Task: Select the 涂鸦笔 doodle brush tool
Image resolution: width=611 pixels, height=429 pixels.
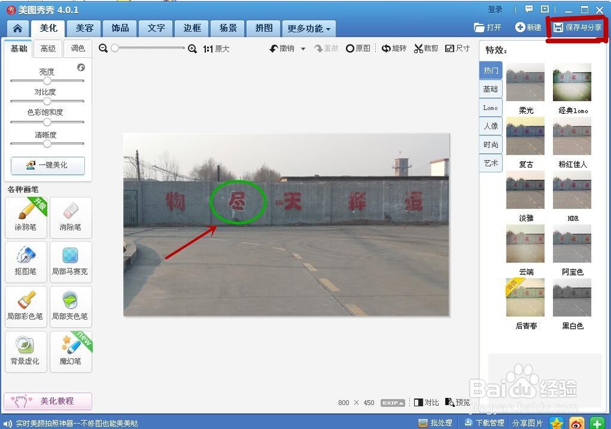Action: [26, 218]
